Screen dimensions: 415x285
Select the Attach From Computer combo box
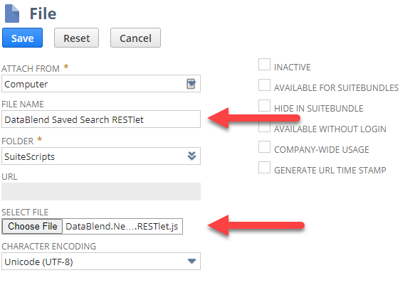tap(101, 84)
